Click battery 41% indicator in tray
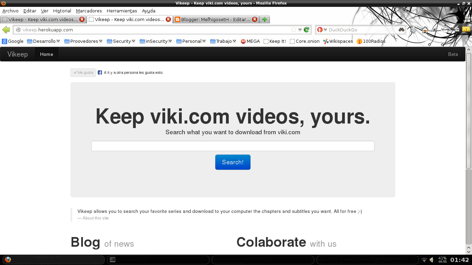The width and height of the screenshot is (472, 265). pyautogui.click(x=442, y=260)
